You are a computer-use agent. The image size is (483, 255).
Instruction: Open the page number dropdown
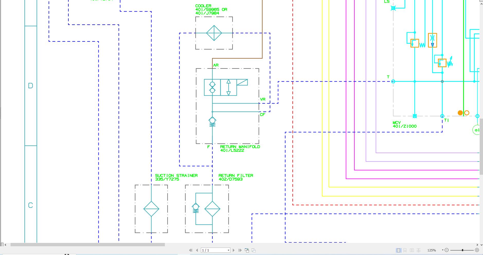point(228,250)
